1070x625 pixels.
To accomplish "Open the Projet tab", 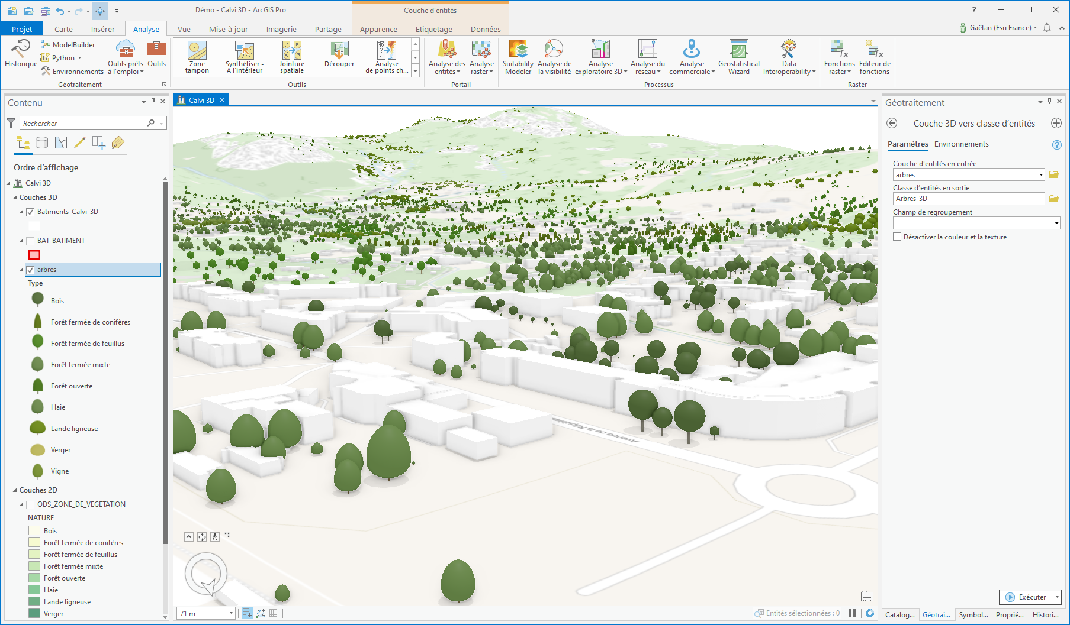I will coord(22,29).
